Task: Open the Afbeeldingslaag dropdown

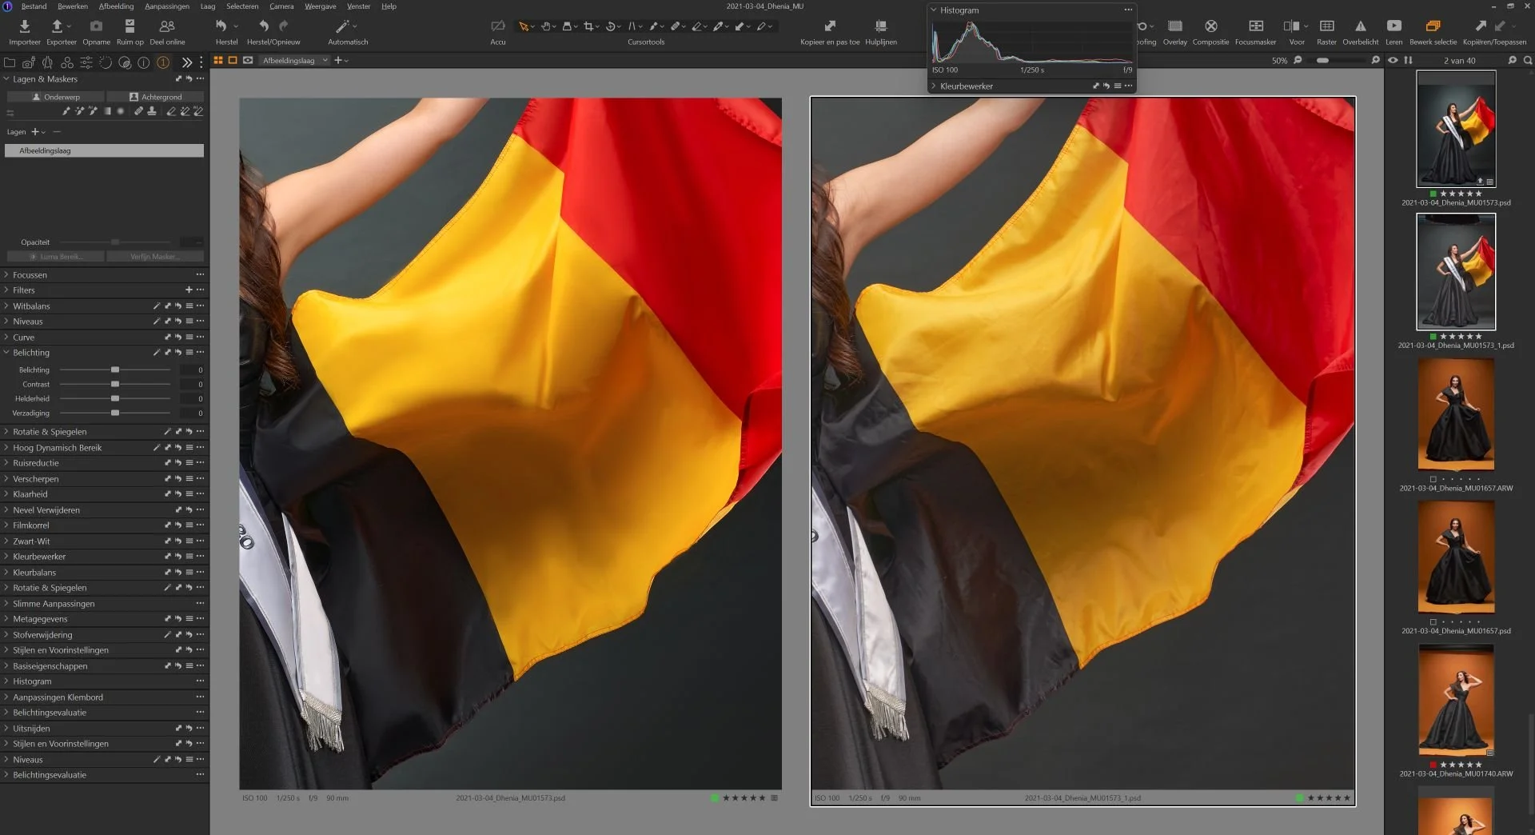Action: (x=293, y=60)
